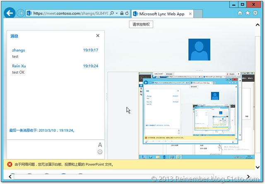Click the Outlook icon in shared taskbar
This screenshot has width=265, height=184.
[x=164, y=157]
